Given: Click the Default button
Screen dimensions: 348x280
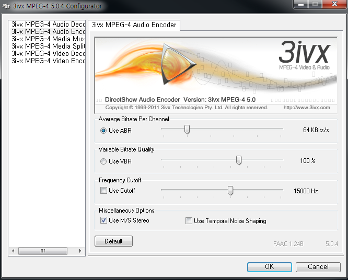Looking at the screenshot, I should click(x=113, y=241).
